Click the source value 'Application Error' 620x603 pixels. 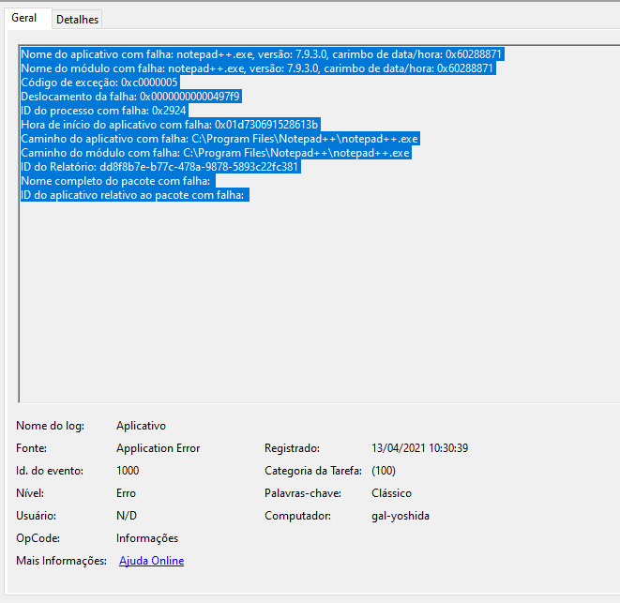coord(159,448)
